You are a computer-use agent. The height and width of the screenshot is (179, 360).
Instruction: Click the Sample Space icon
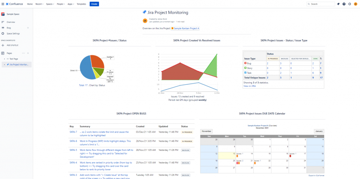coord(3,14)
